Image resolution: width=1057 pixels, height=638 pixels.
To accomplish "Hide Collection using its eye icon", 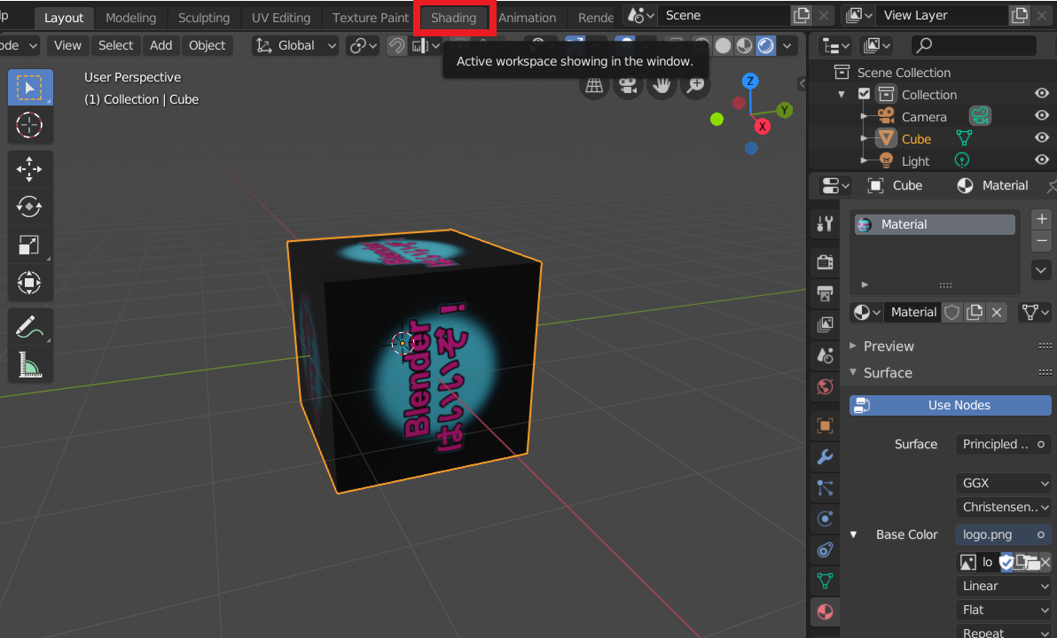I will [1042, 94].
